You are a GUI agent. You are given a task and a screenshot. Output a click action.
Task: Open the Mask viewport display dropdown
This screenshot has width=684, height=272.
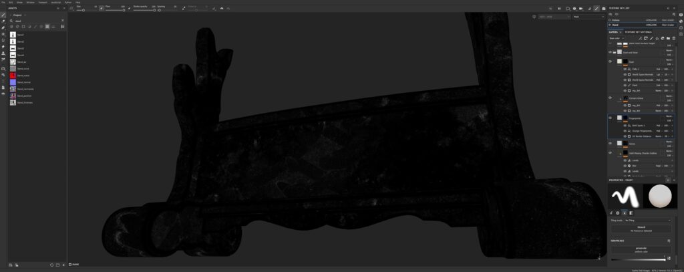[588, 17]
